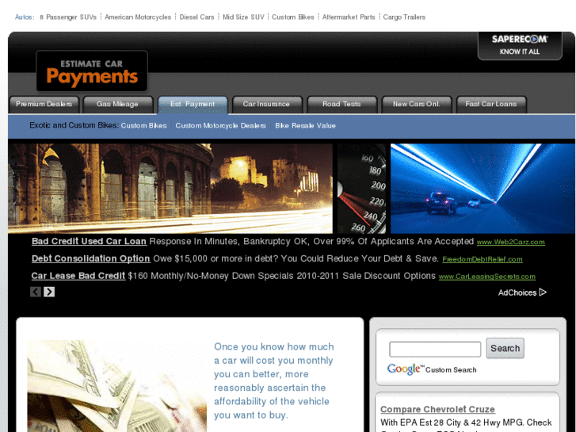Viewport: 576px width, 432px height.
Task: Click the Estimate Car Payments logo
Action: pyautogui.click(x=92, y=71)
